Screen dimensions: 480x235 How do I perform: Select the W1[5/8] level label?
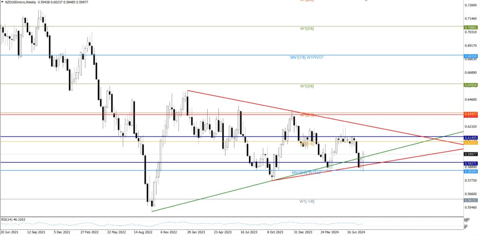click(x=307, y=29)
